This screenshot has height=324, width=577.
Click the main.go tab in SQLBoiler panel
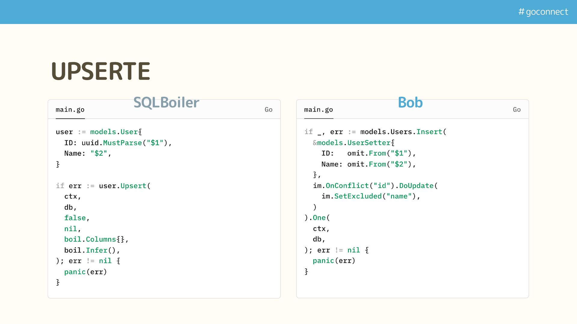(70, 109)
